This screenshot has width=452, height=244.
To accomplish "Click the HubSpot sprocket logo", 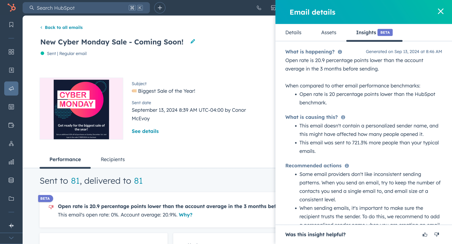I will tap(11, 7).
